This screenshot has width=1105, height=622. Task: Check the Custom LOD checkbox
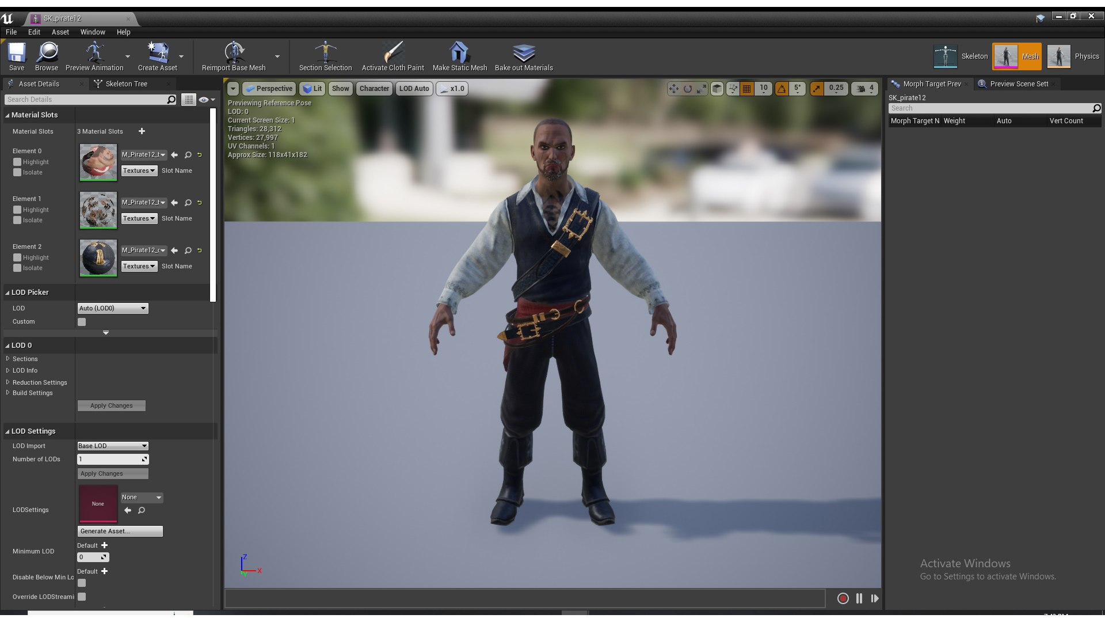82,322
